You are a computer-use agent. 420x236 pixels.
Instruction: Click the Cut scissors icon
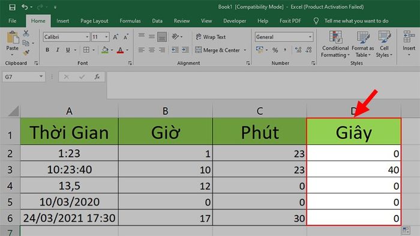(x=26, y=33)
